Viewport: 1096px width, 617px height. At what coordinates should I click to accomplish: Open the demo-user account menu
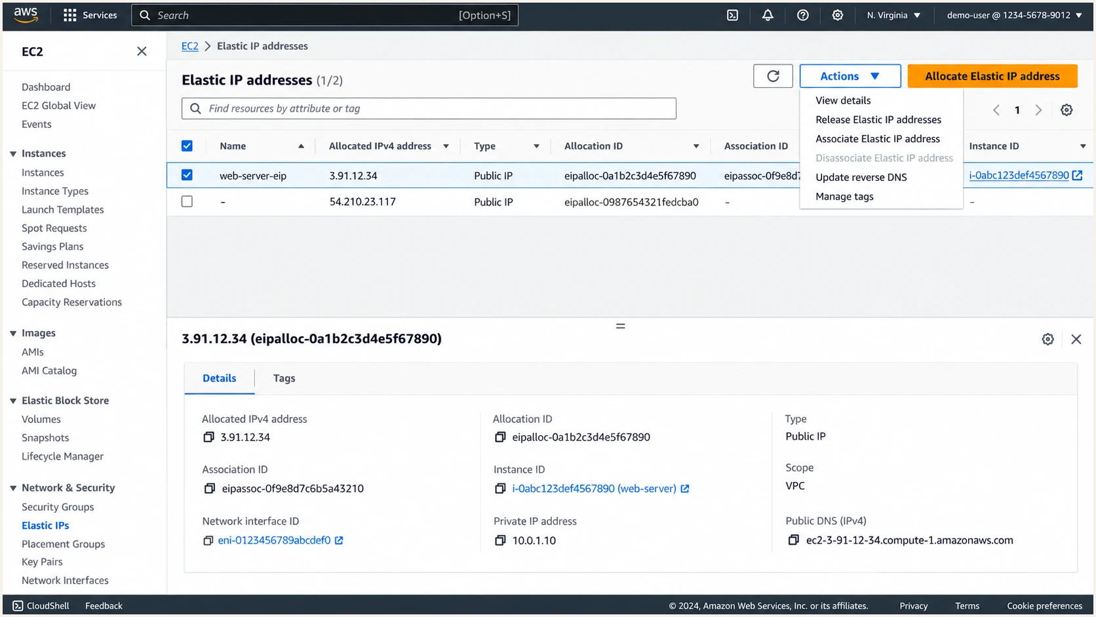1014,15
